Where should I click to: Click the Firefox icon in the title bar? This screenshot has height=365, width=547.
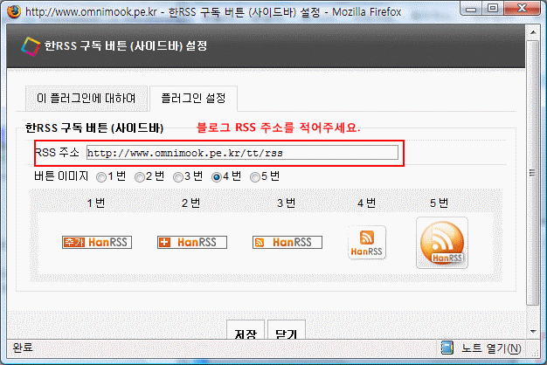coord(14,11)
